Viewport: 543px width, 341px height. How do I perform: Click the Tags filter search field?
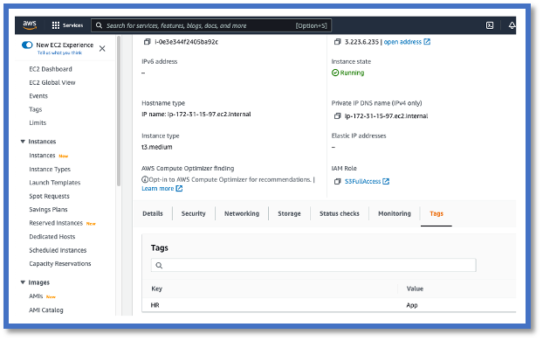(x=313, y=266)
